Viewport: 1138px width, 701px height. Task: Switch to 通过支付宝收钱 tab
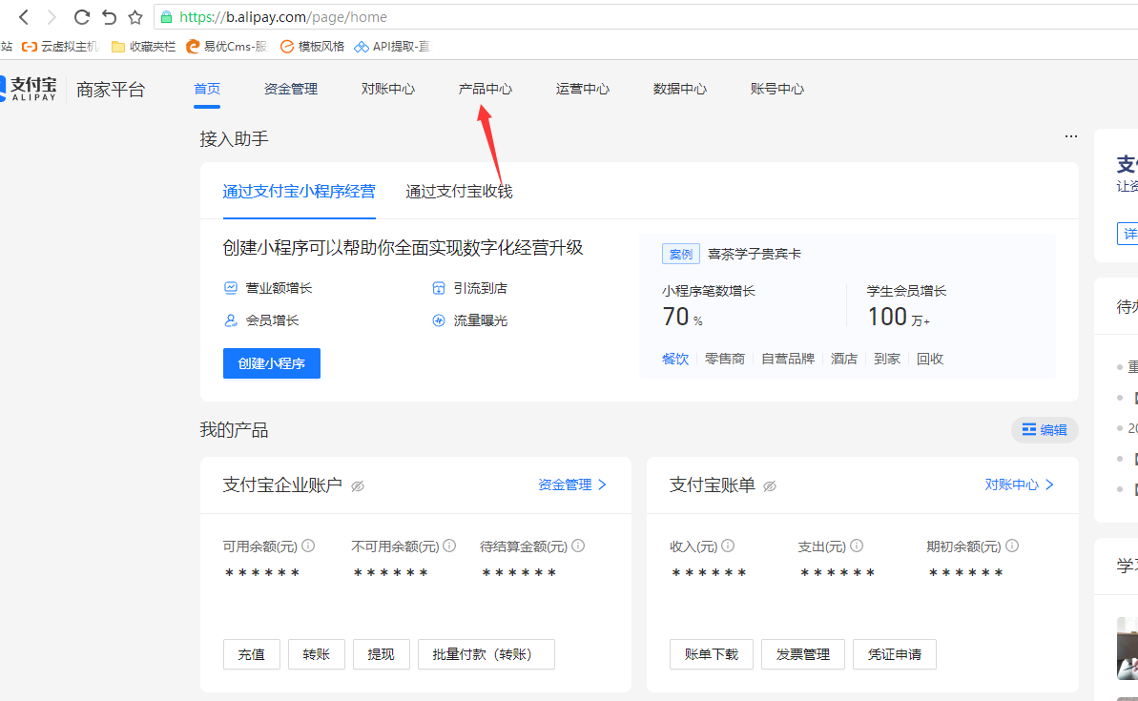(459, 192)
